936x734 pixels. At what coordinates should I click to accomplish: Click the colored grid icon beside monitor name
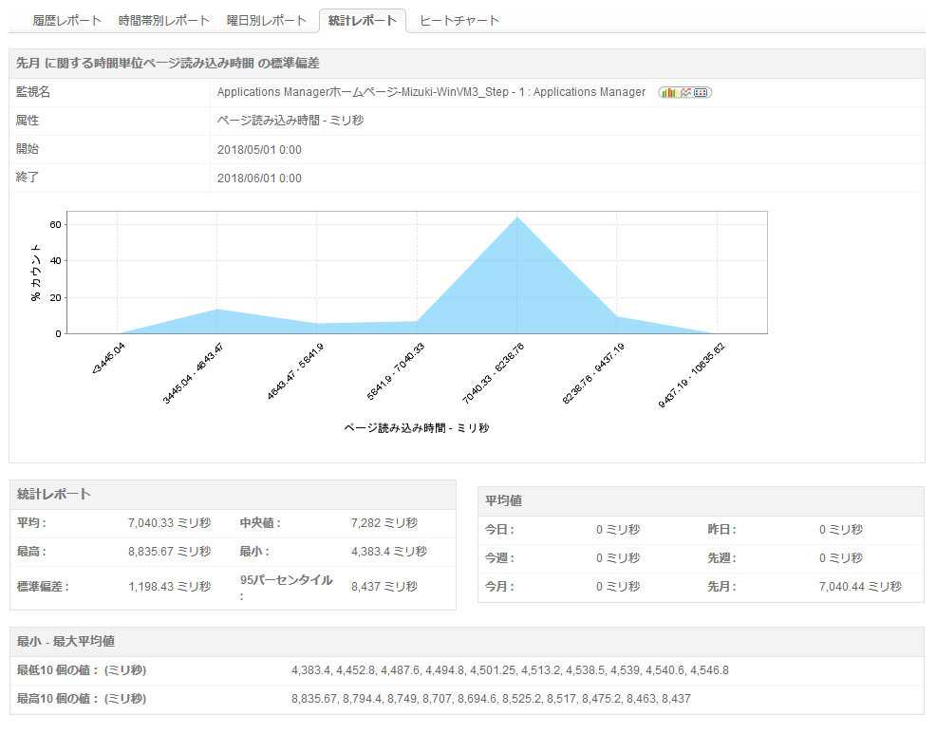pos(702,92)
